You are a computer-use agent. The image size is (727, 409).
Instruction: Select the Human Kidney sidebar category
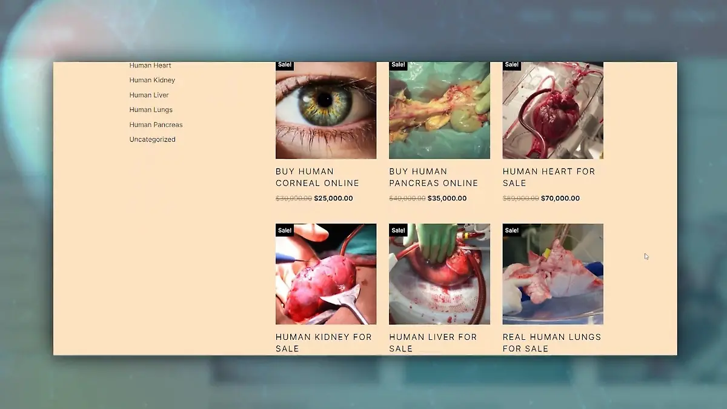[x=152, y=80]
